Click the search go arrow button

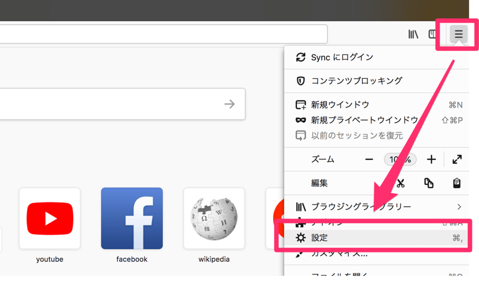click(x=229, y=104)
